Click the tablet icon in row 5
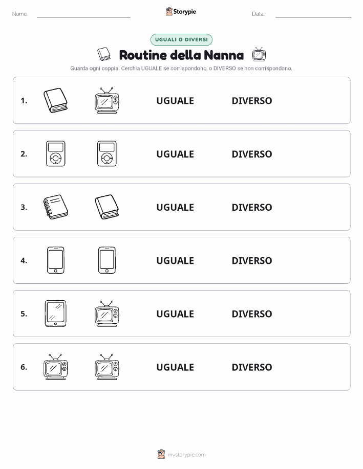 (56, 314)
